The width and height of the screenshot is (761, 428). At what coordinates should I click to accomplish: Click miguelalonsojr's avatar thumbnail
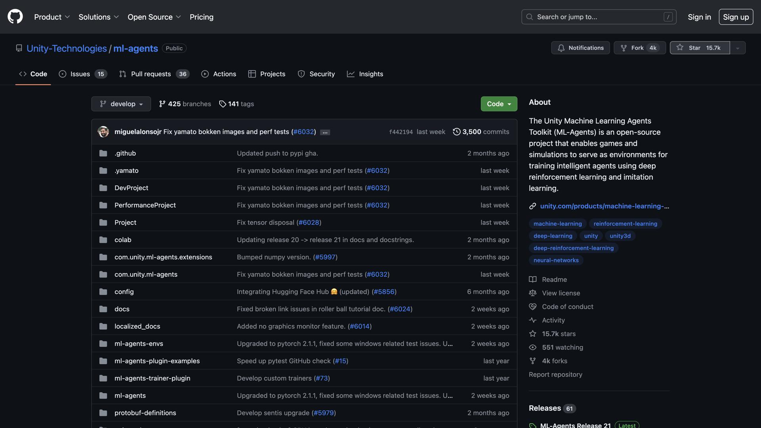(x=103, y=132)
